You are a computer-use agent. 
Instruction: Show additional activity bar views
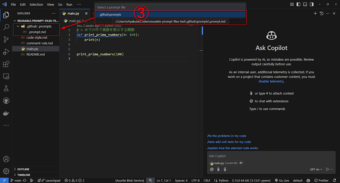(6, 125)
